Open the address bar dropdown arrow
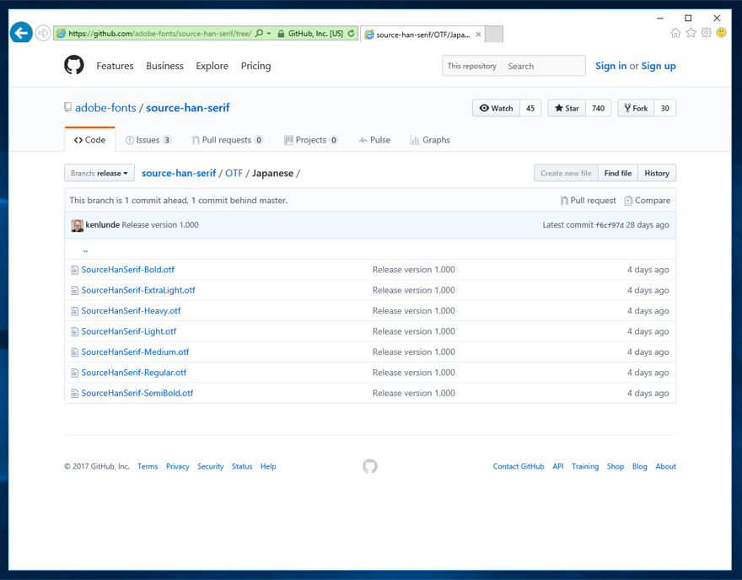Viewport: 742px width, 580px height. [x=269, y=33]
